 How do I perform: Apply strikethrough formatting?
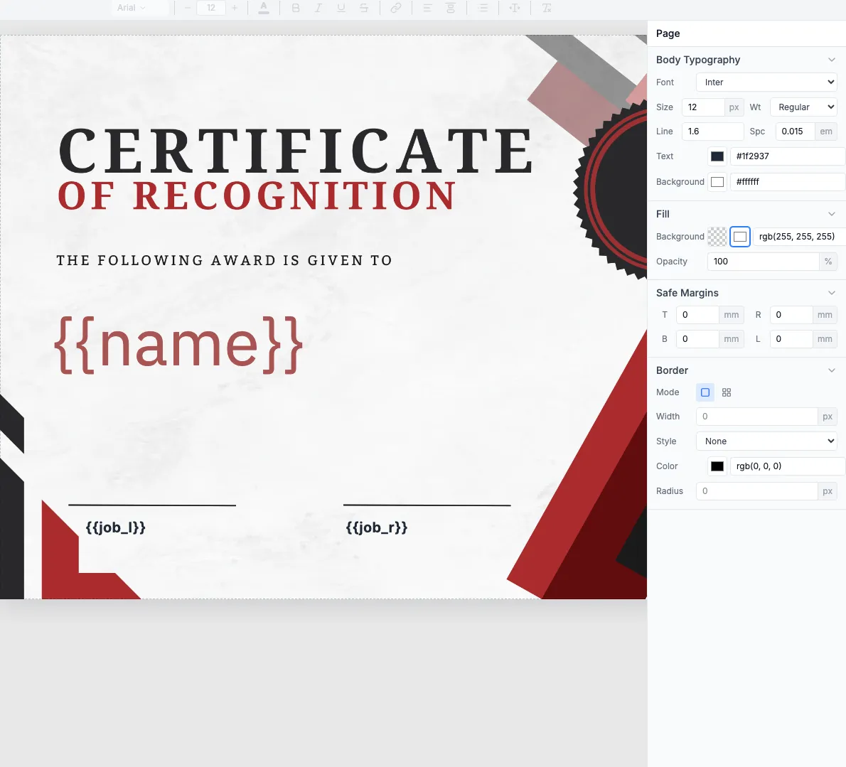pos(364,8)
